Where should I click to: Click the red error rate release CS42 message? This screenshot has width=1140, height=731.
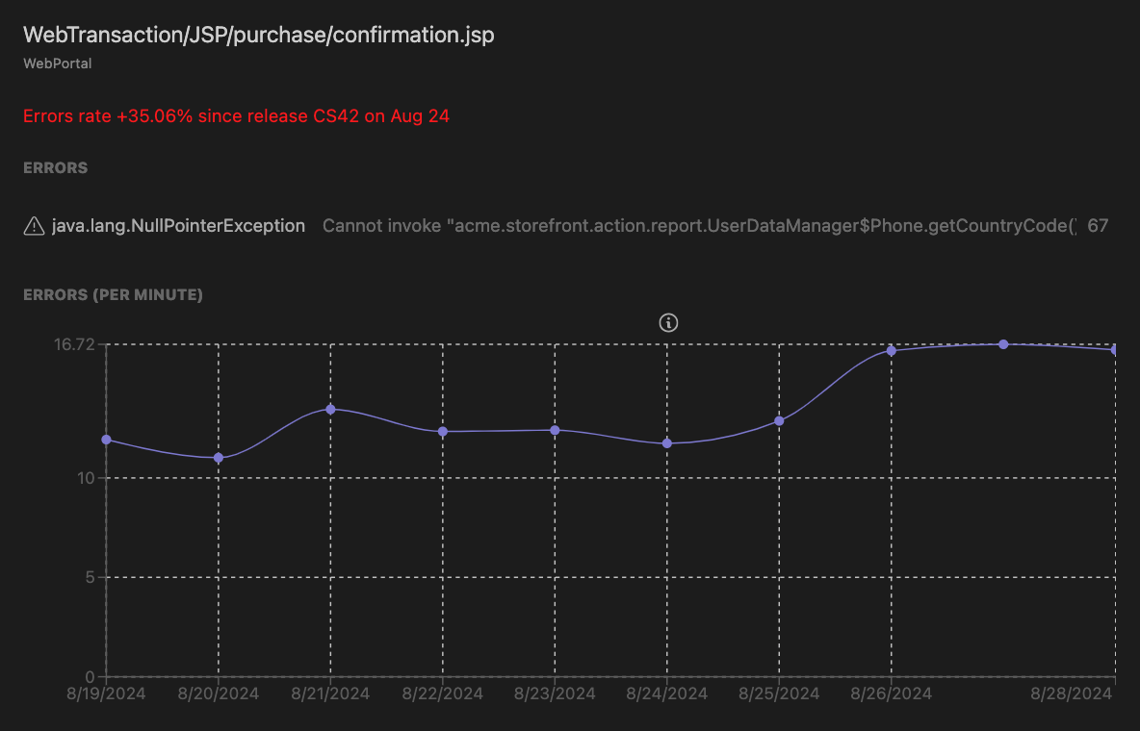236,116
